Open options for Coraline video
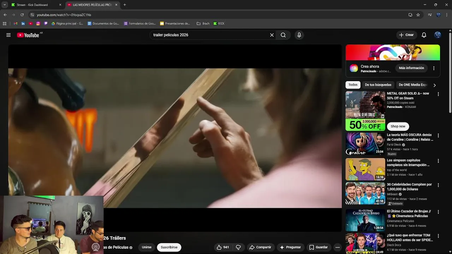 (x=438, y=135)
